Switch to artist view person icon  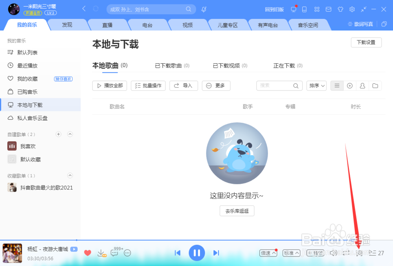(x=362, y=86)
